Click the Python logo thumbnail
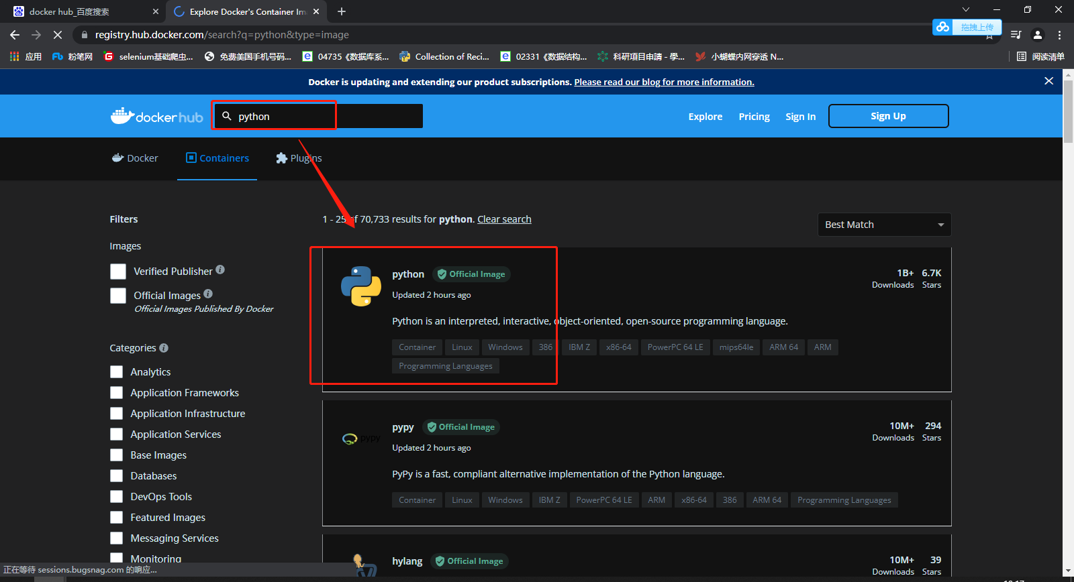 click(361, 286)
